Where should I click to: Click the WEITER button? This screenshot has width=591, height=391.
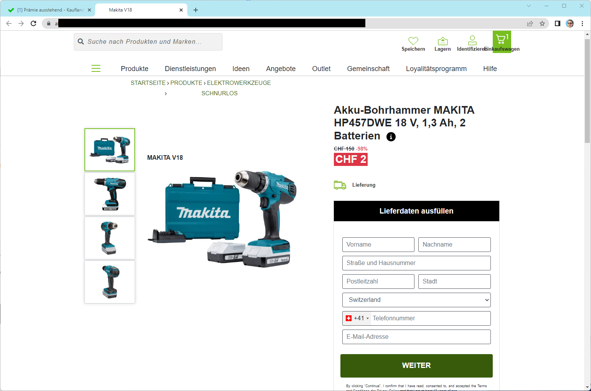click(416, 366)
